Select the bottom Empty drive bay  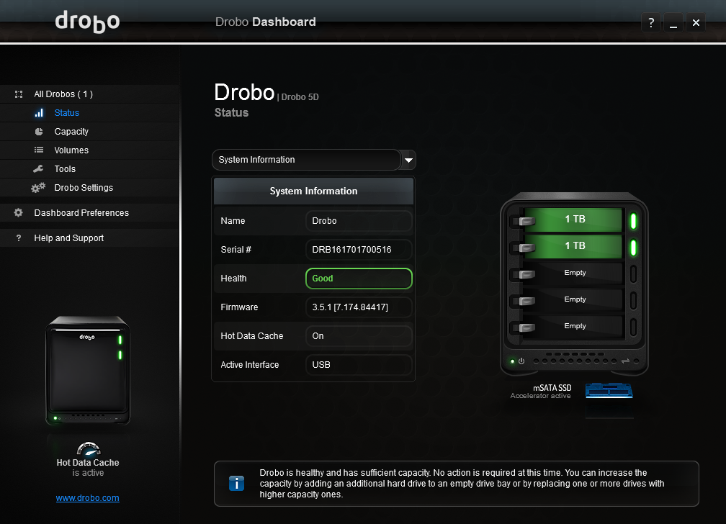[x=575, y=326]
